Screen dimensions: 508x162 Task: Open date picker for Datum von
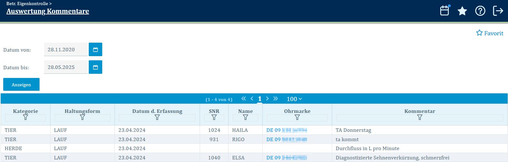(x=95, y=49)
